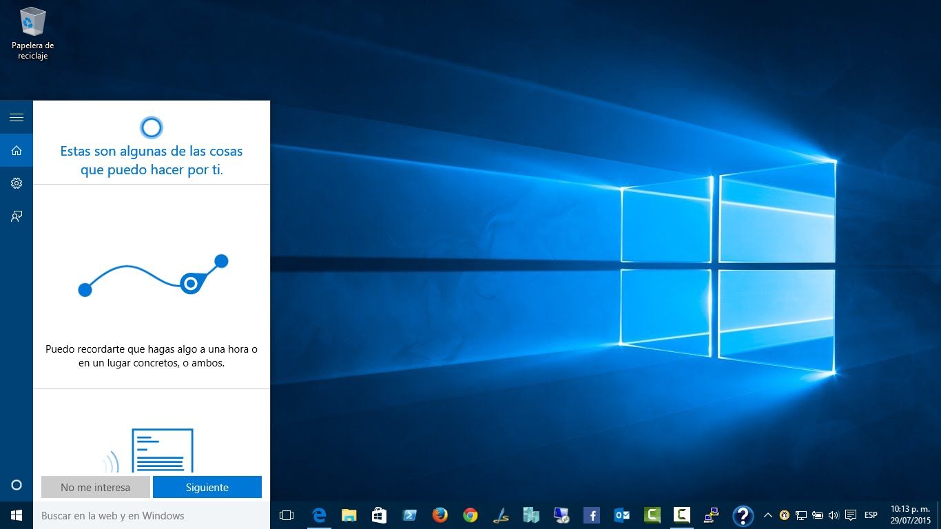Launch PowerShell from the taskbar

tap(410, 515)
